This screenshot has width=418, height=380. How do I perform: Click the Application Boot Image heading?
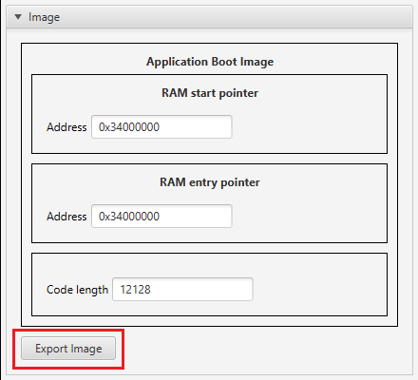click(210, 62)
